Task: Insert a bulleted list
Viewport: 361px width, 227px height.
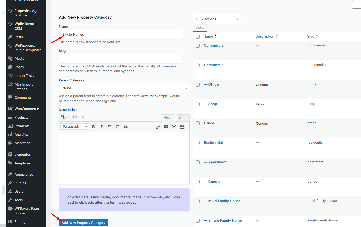Action: coord(110,127)
